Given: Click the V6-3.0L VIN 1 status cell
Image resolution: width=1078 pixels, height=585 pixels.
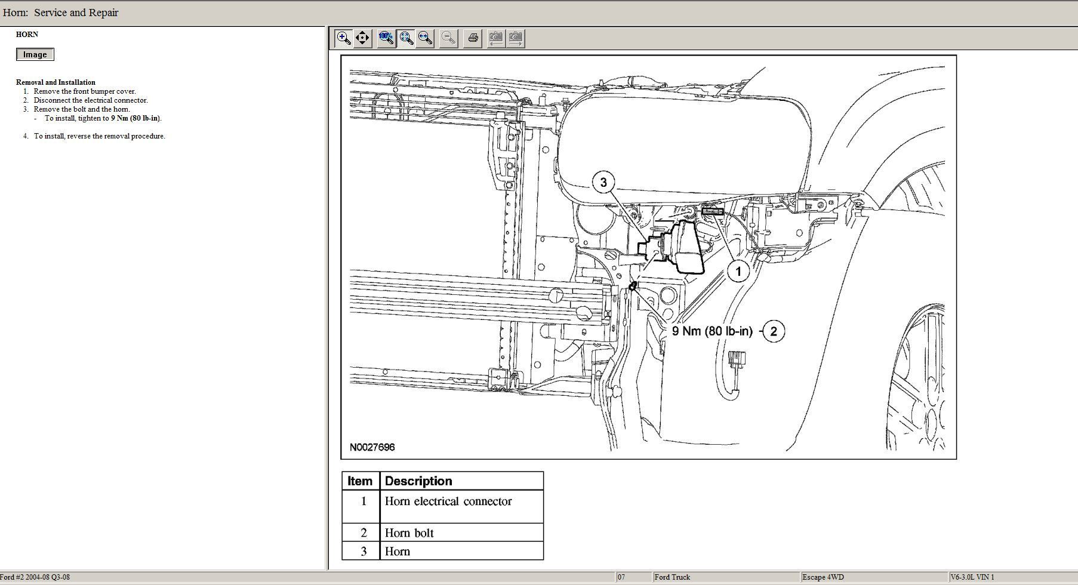Looking at the screenshot, I should pyautogui.click(x=972, y=577).
